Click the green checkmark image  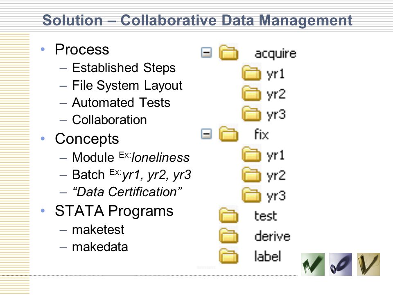(313, 264)
